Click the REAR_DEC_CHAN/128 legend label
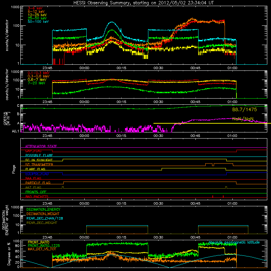The width and height of the screenshot is (271, 271). click(x=45, y=218)
